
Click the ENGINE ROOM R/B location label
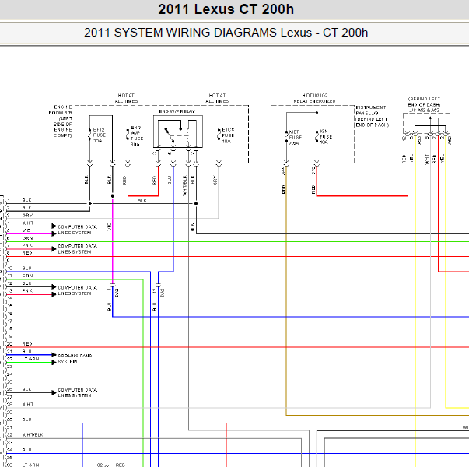click(62, 121)
